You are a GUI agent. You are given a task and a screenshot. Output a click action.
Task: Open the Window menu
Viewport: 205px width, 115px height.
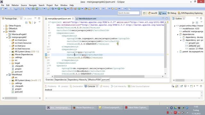(x=64, y=5)
